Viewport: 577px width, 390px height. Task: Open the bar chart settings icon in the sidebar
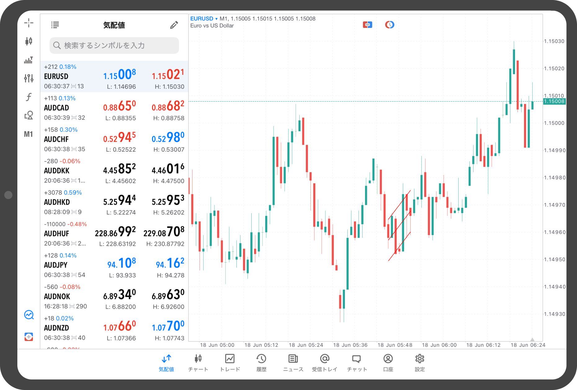click(29, 60)
